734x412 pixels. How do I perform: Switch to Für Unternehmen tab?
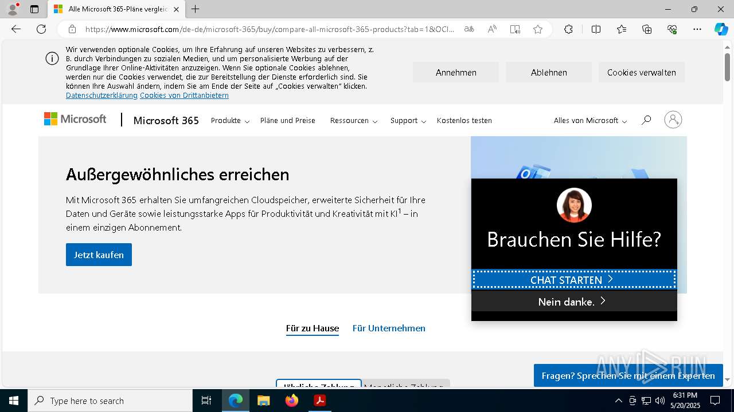[x=389, y=328]
